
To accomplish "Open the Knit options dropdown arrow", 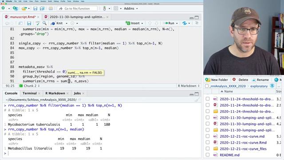I will click(x=67, y=23).
